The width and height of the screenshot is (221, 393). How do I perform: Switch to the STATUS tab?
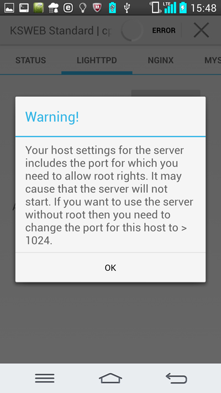coord(30,60)
